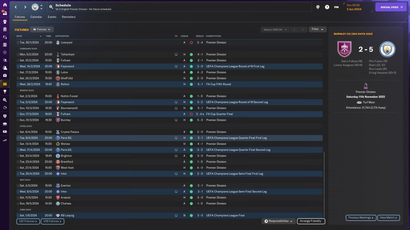Click the Arrange Friendly button
The width and height of the screenshot is (410, 230).
point(311,221)
